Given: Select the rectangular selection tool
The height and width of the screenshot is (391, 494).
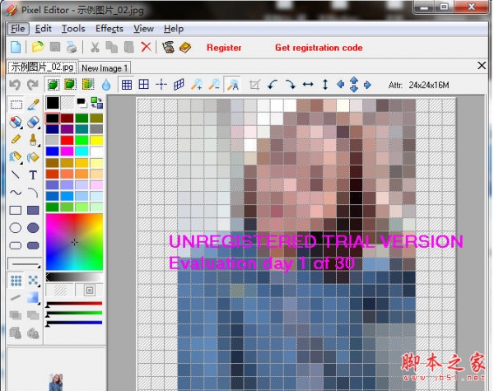Looking at the screenshot, I should tap(16, 105).
